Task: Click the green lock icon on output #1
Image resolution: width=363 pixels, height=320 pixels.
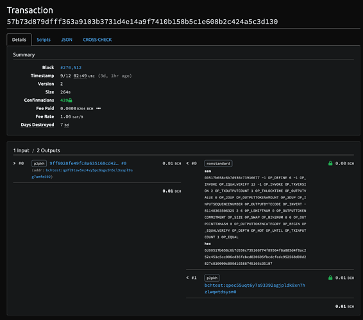Action: (330, 278)
